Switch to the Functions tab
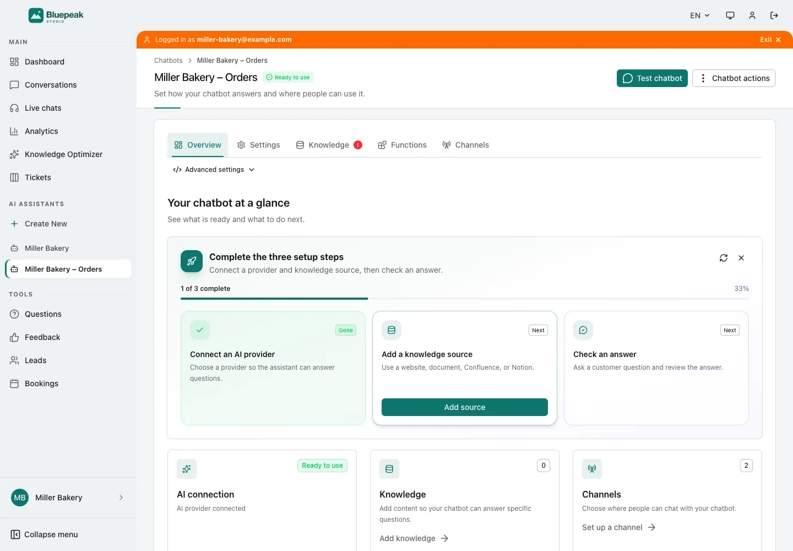Screen dimensions: 793x551 coord(402,145)
